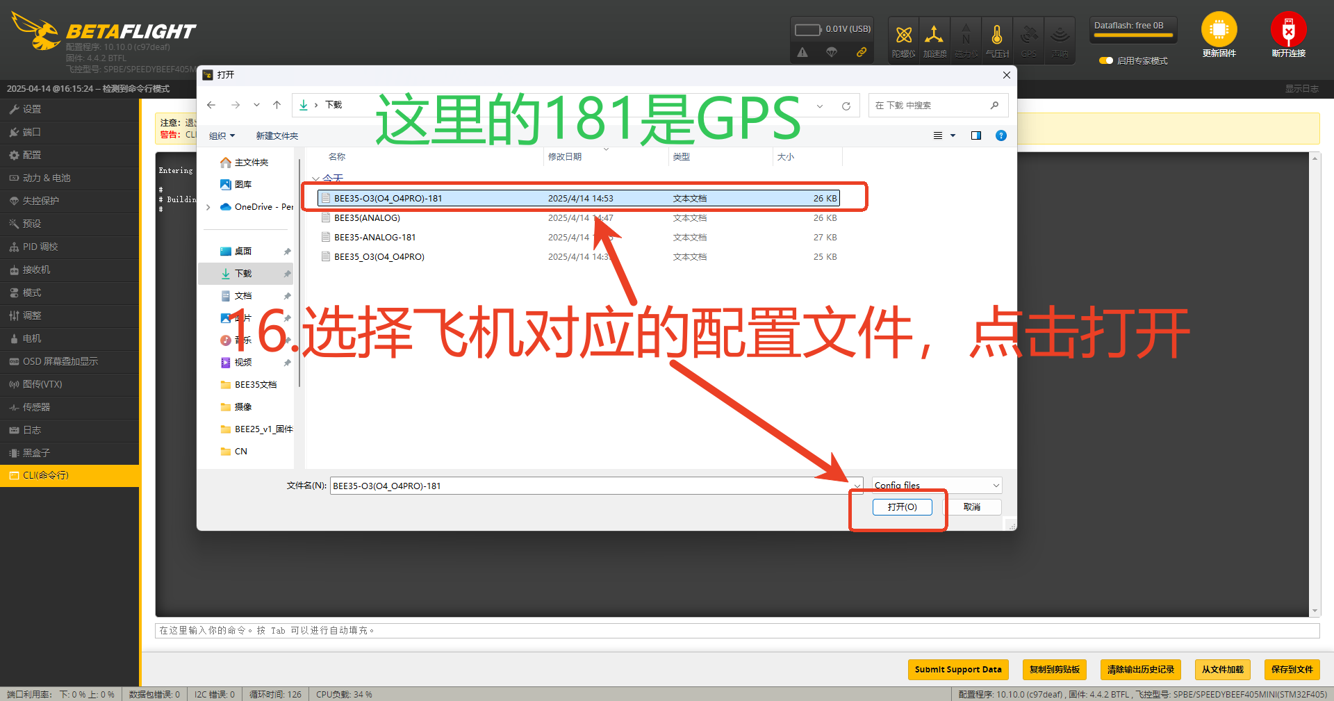Click the GPS sensor icon
1334x701 pixels.
pyautogui.click(x=1029, y=35)
